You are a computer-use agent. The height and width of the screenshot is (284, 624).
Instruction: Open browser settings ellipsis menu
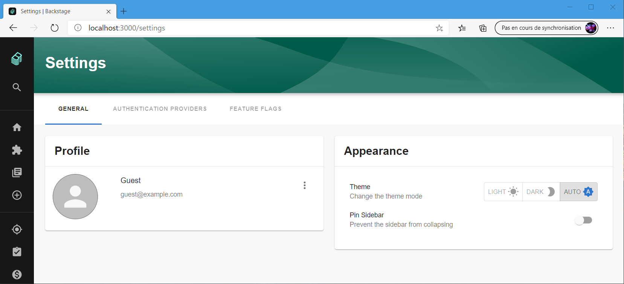tap(610, 28)
